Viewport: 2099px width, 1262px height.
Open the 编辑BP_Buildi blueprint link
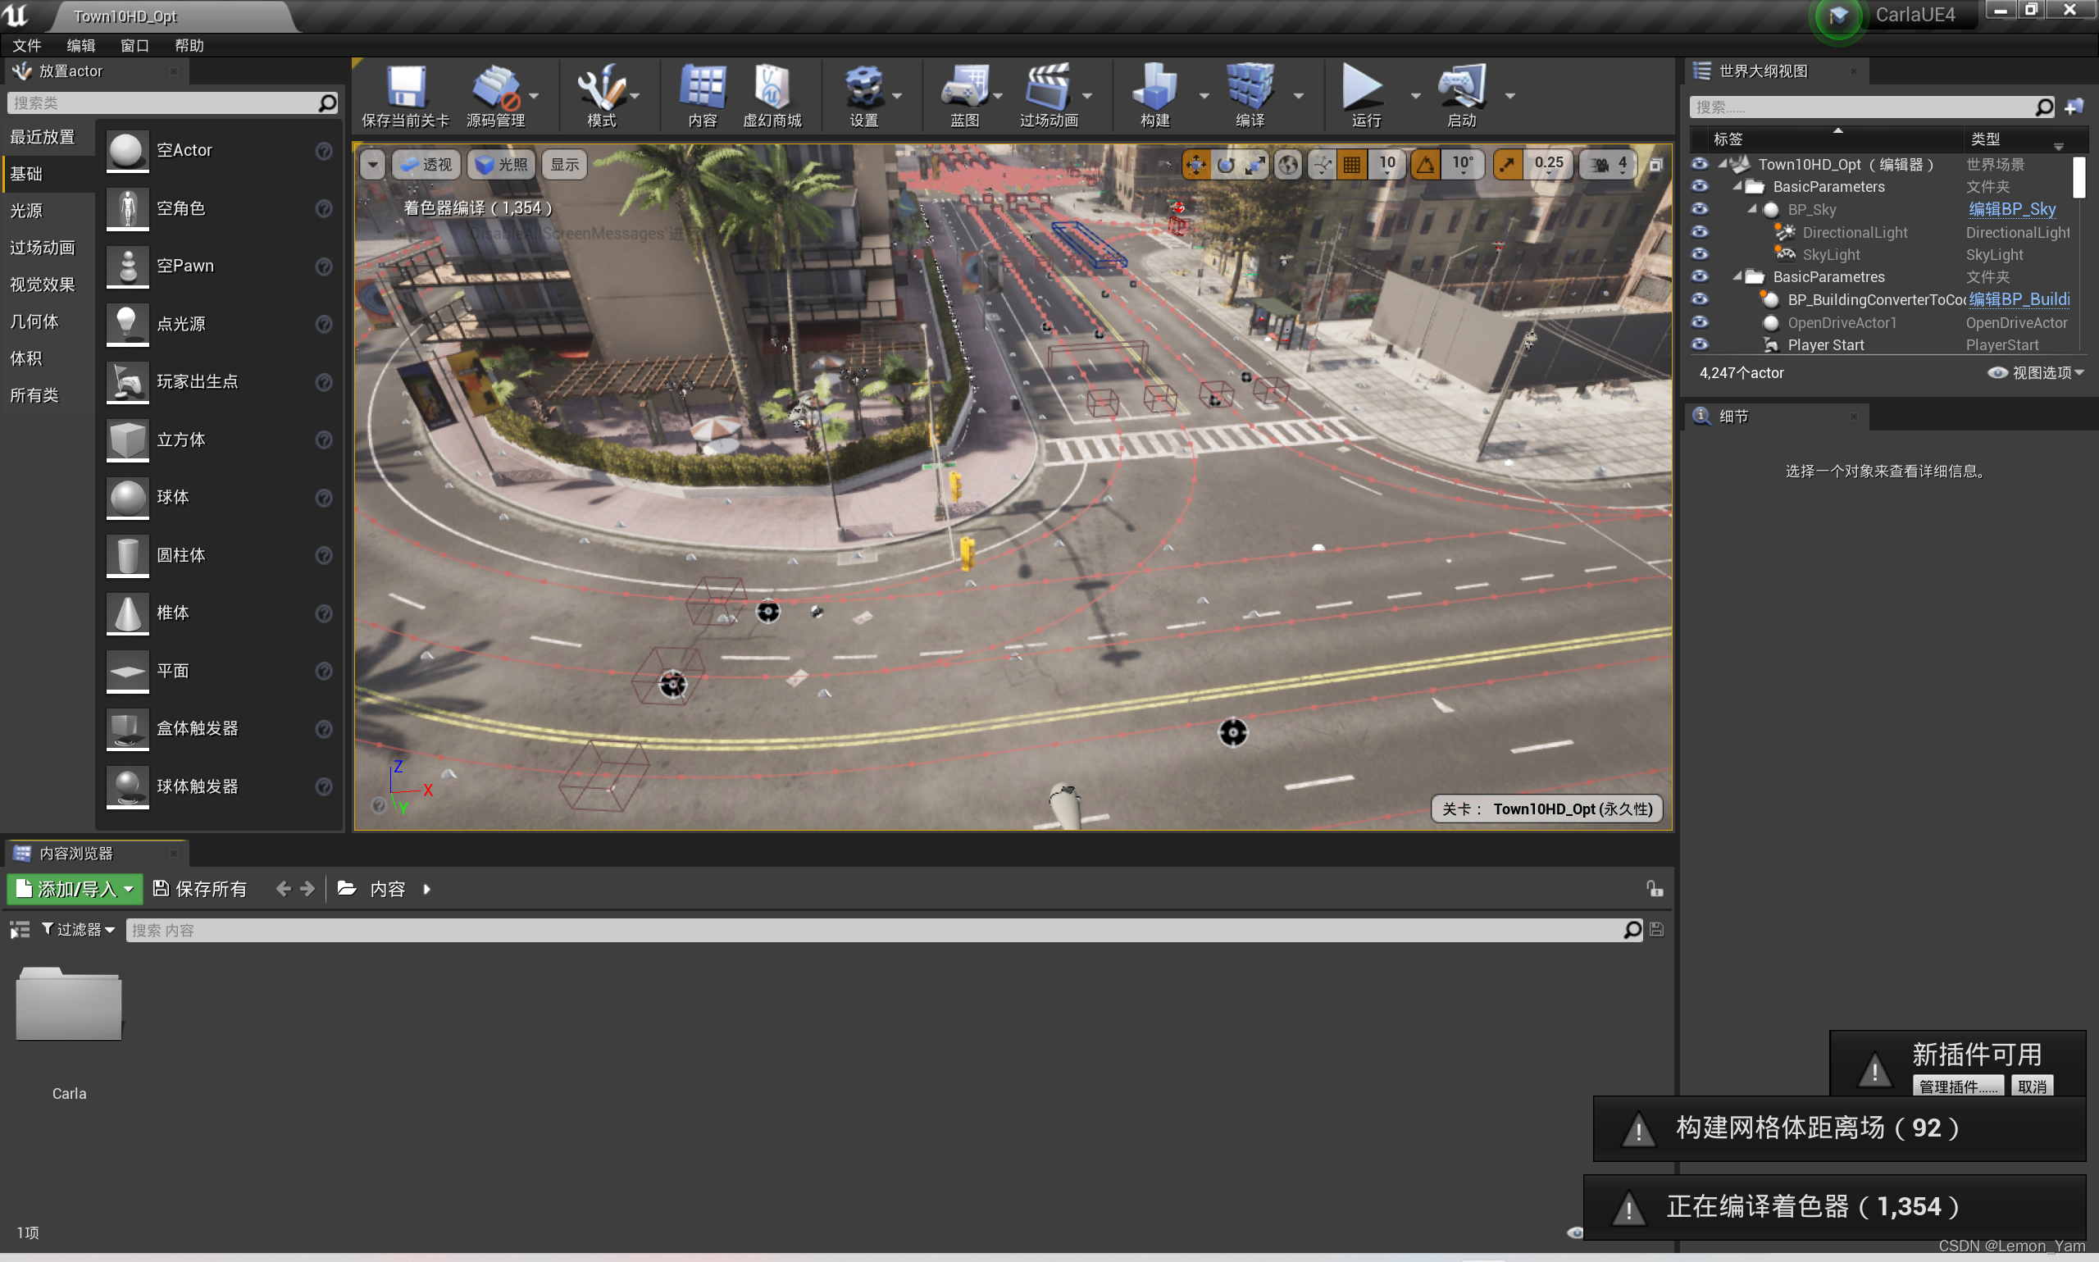2019,299
